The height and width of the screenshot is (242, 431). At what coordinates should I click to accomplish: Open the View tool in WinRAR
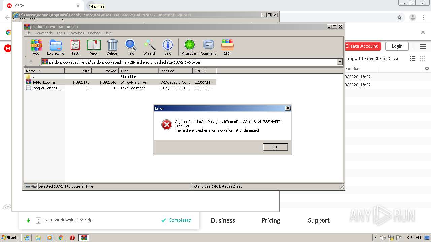(94, 47)
